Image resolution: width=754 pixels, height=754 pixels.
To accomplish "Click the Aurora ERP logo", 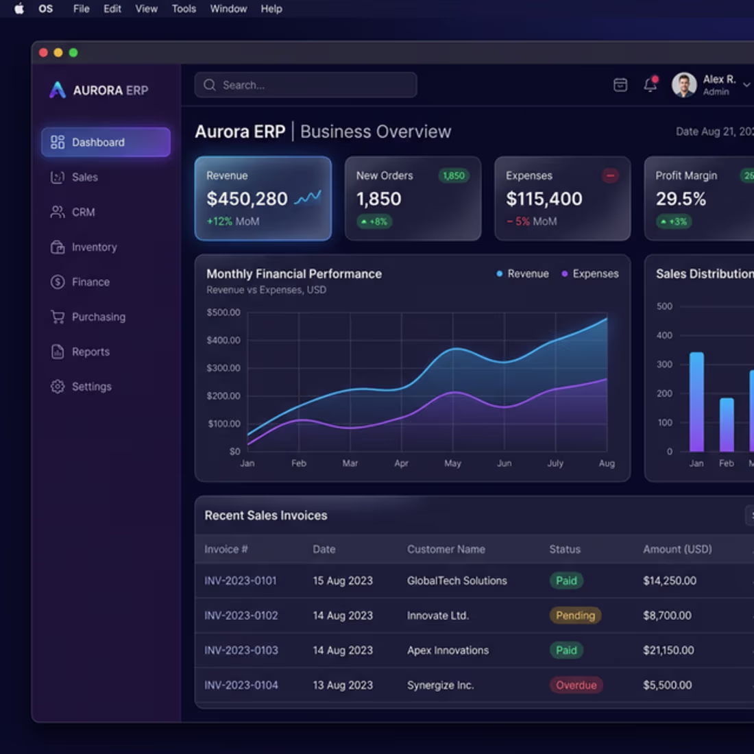I will click(97, 89).
